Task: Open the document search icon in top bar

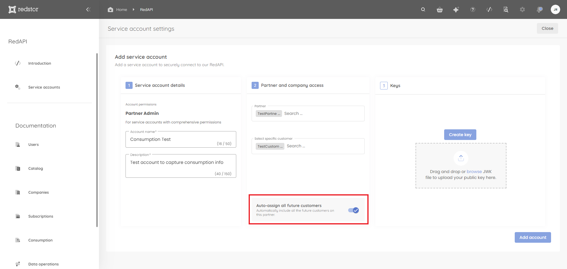Action: click(x=506, y=9)
